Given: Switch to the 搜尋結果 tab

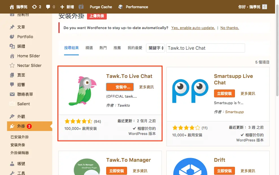Looking at the screenshot, I should coord(71,48).
